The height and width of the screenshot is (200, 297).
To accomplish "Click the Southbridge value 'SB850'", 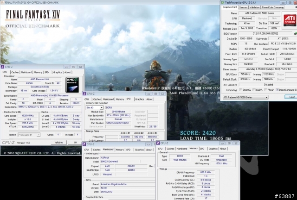I will coord(131,170).
